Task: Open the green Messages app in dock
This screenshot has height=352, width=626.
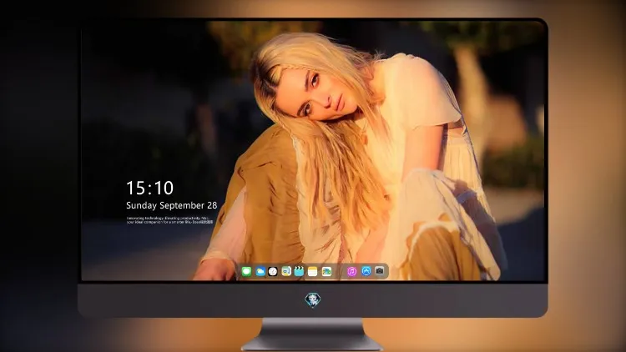Action: pos(246,272)
